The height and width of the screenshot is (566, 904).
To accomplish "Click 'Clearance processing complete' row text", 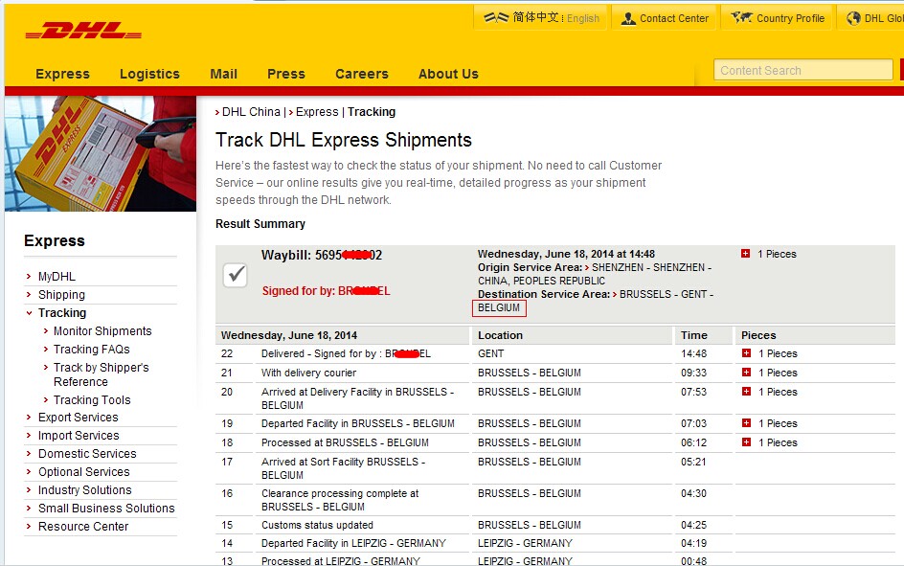I will (340, 500).
